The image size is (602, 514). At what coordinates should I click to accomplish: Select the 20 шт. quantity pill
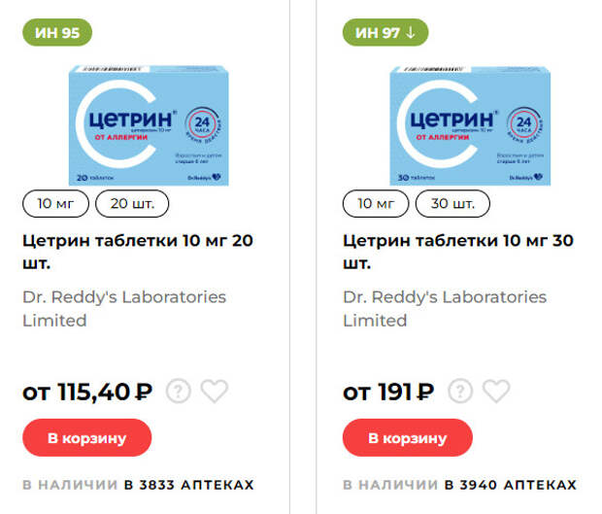pos(132,204)
